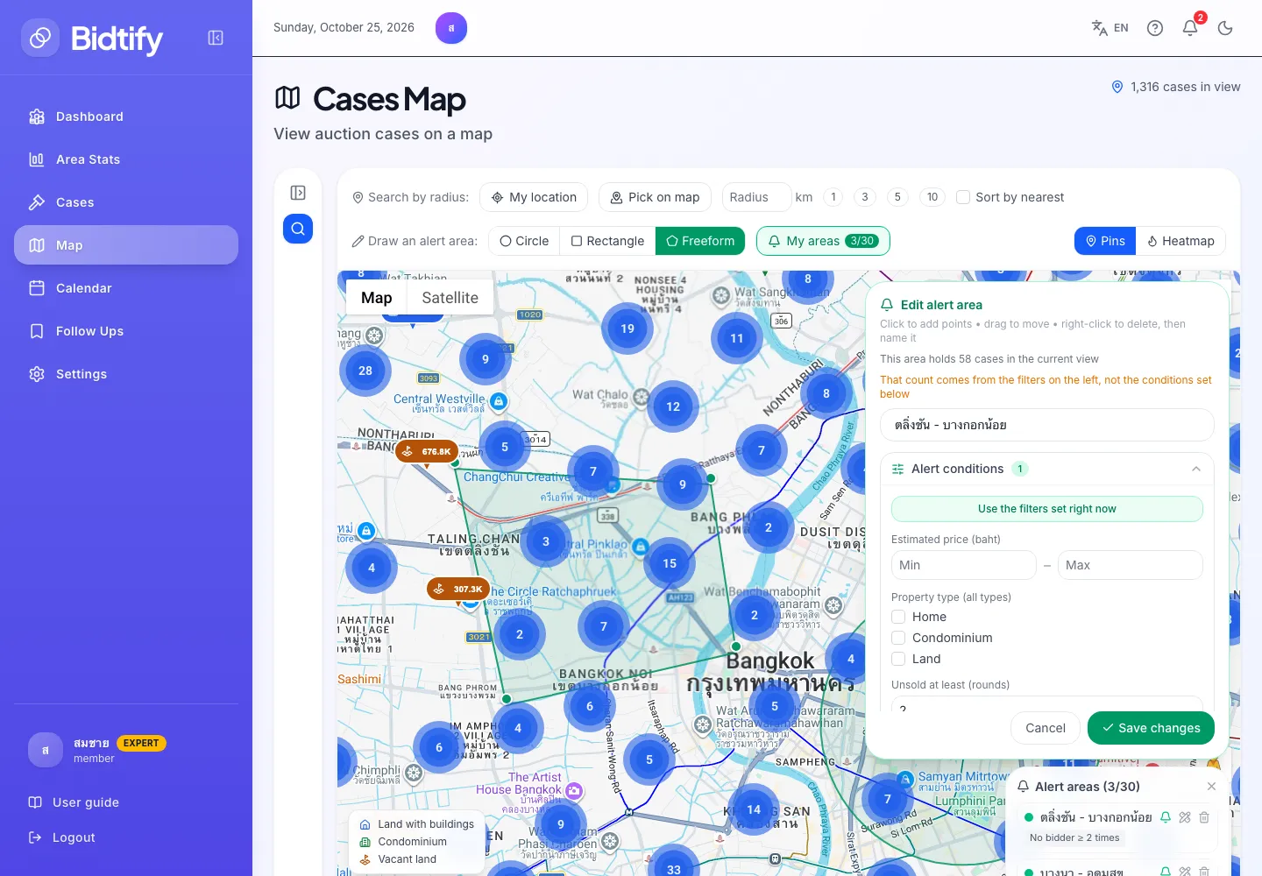
Task: Enable the Sort by nearest checkbox
Action: coord(963,197)
